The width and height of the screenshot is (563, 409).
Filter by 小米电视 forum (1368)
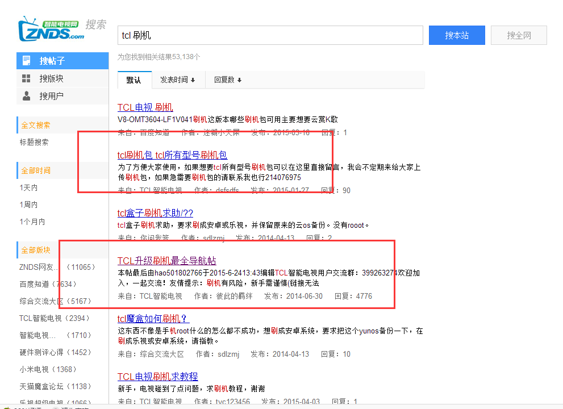click(x=48, y=369)
